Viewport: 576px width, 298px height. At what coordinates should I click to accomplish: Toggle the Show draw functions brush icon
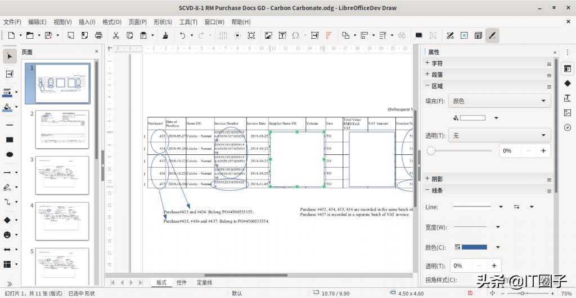pyautogui.click(x=492, y=35)
